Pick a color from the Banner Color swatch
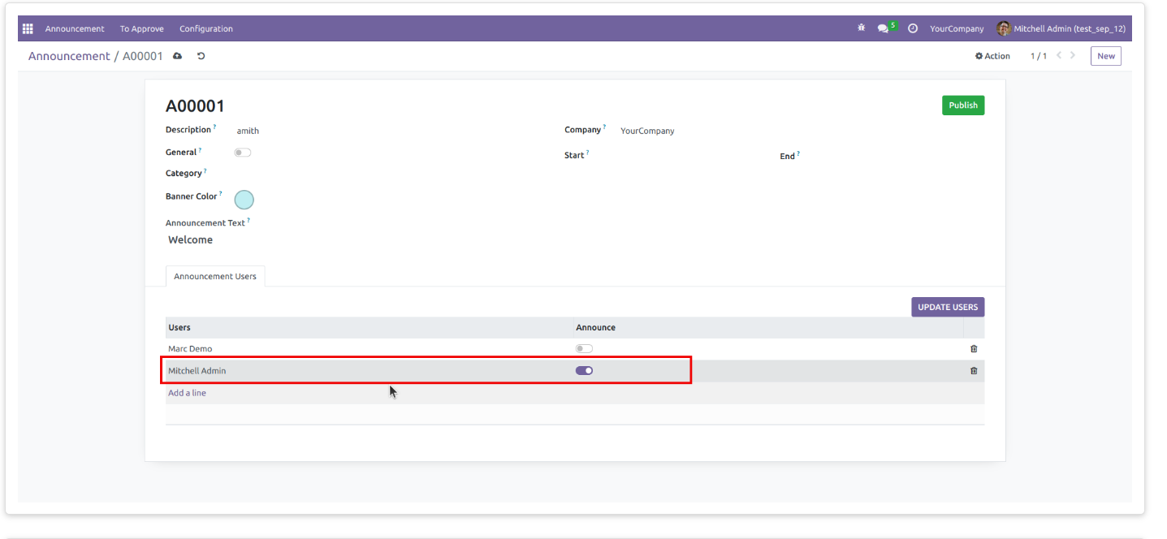Viewport: 1167px width, 539px height. (244, 200)
